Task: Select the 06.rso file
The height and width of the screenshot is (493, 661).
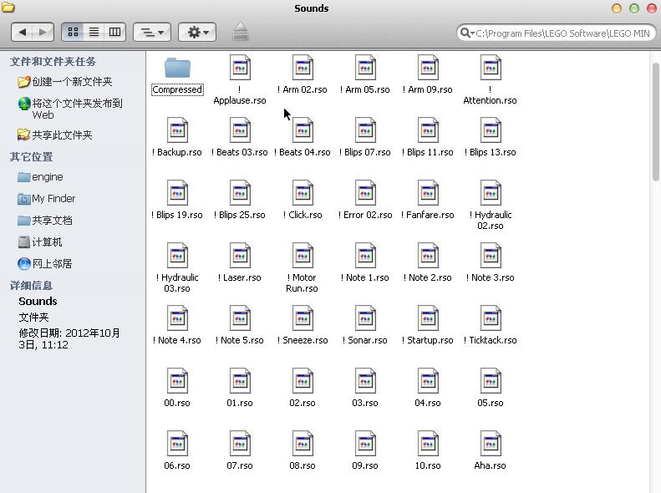Action: tap(177, 451)
